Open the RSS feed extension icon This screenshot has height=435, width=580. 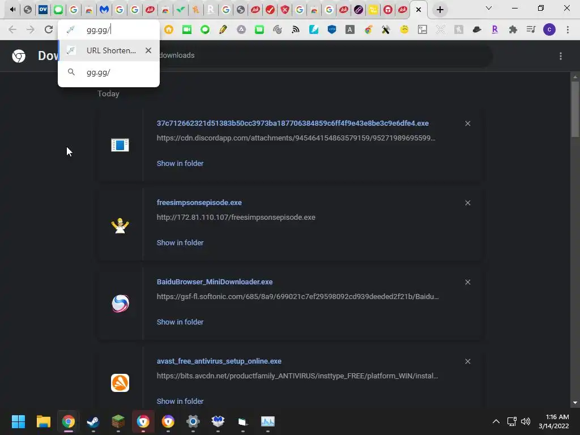(296, 29)
